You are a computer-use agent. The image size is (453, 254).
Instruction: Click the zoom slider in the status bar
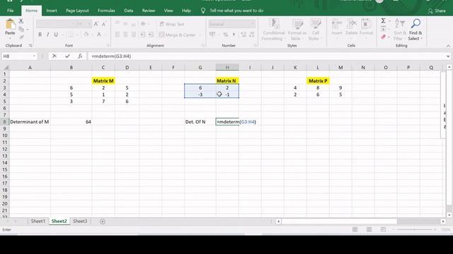click(415, 229)
